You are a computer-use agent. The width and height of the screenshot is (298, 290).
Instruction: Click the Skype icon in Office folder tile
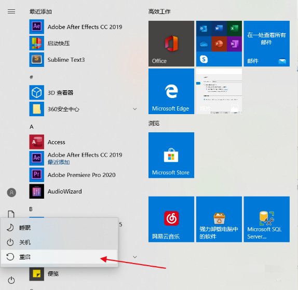(204, 59)
